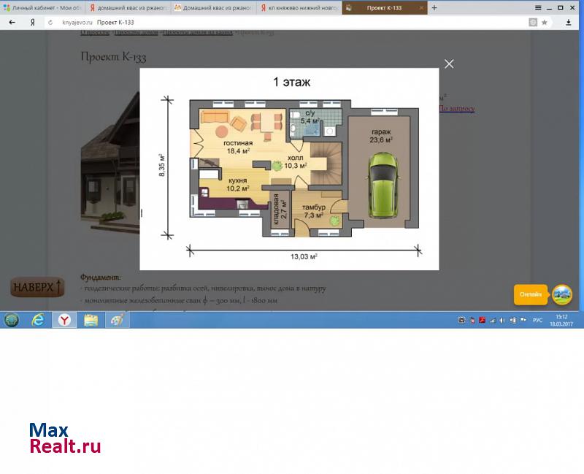Switch to the Личный кабинет tab
The width and height of the screenshot is (584, 474).
(x=42, y=8)
